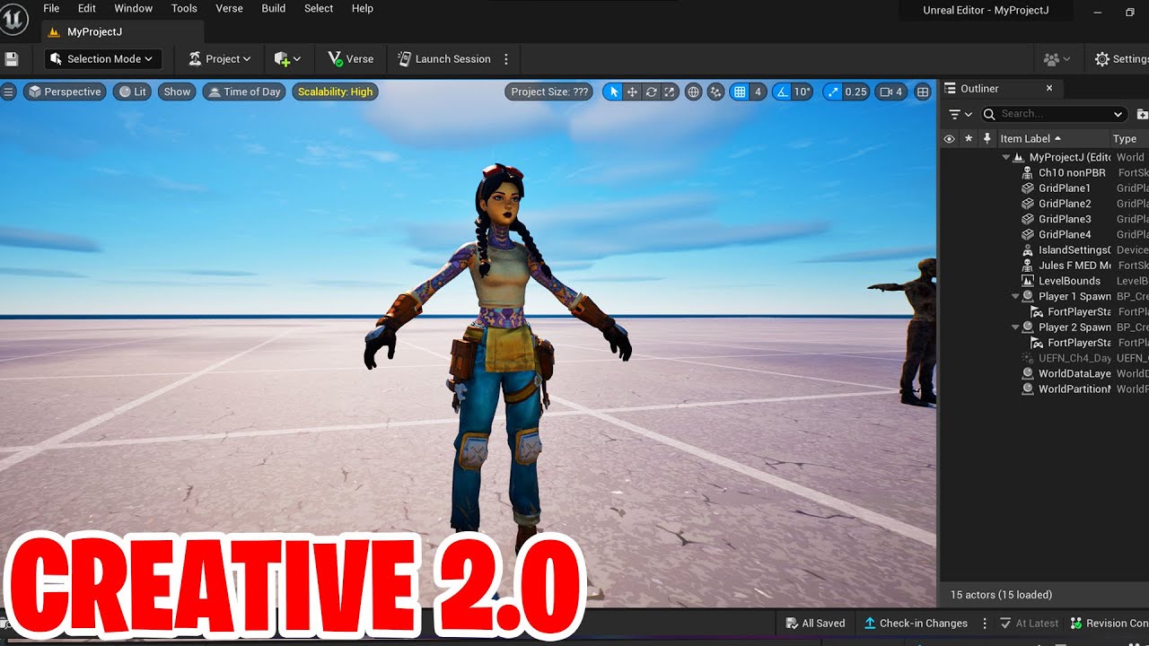Toggle grid snapping in viewport toolbar

(740, 92)
